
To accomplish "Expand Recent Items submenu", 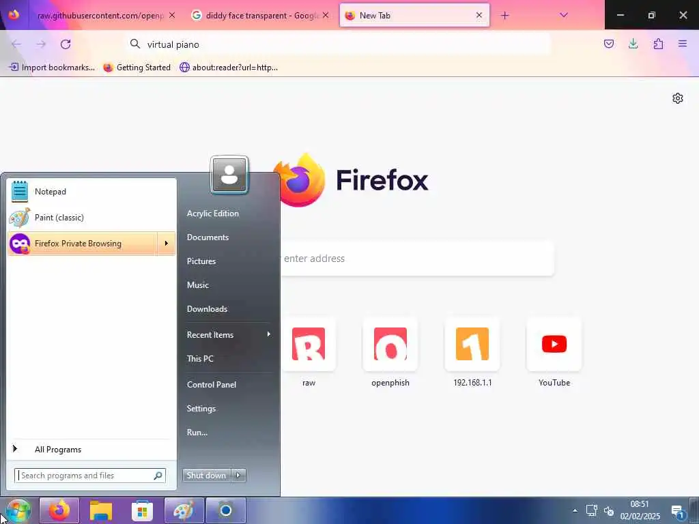I will (228, 334).
